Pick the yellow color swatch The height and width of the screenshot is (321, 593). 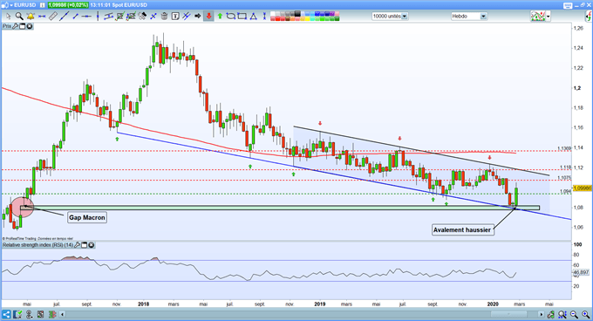click(x=308, y=18)
